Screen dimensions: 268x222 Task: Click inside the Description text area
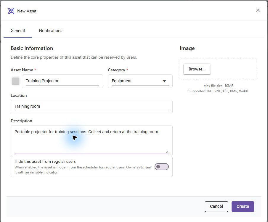coord(92,141)
